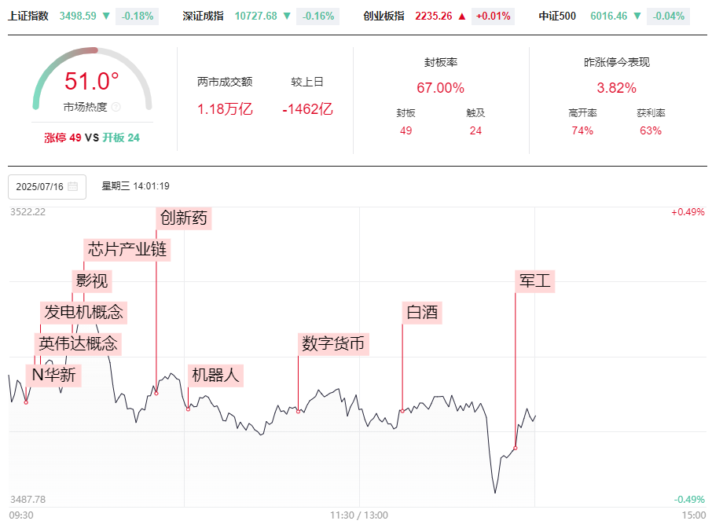Click the market heat help question icon
The height and width of the screenshot is (528, 712).
pos(116,107)
